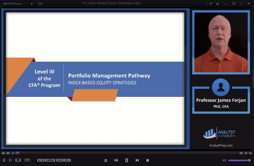Open the URL input option

pyautogui.click(x=40, y=3)
